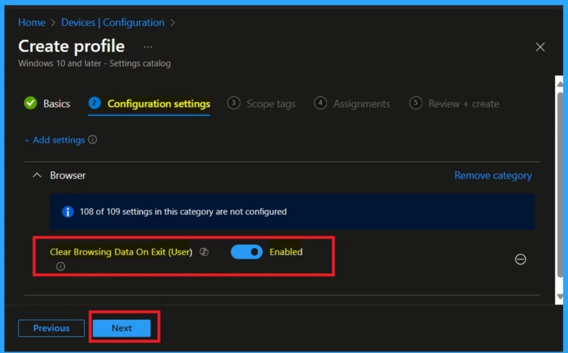Open the Review + create step
This screenshot has height=353, width=568.
click(x=454, y=104)
